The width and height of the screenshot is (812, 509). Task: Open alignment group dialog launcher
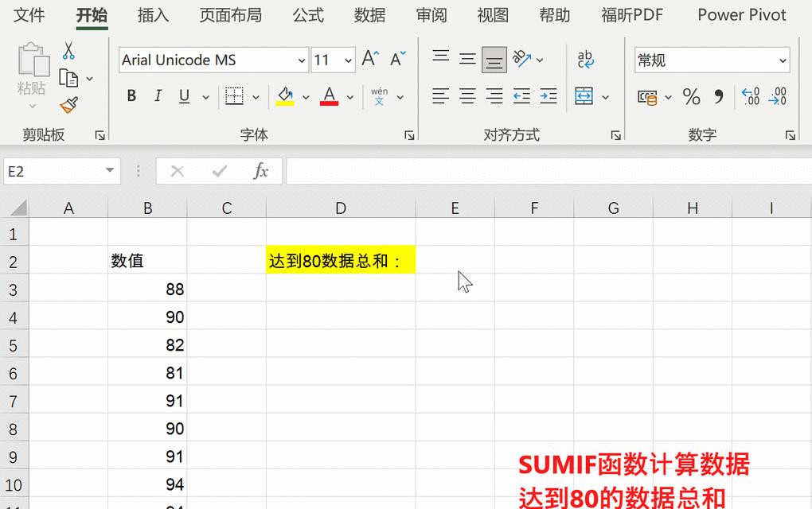tap(615, 135)
